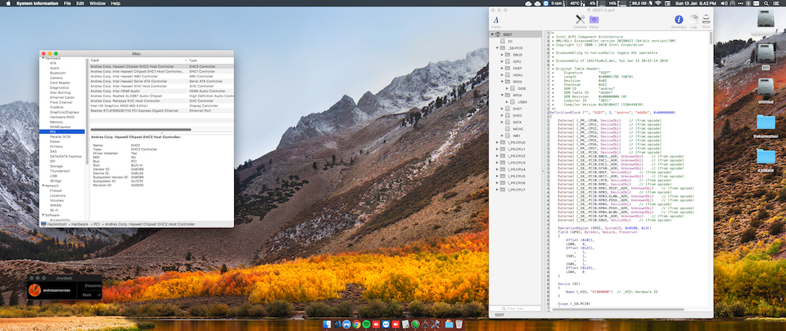Open the Window menu
The image size is (786, 331).
point(97,3)
